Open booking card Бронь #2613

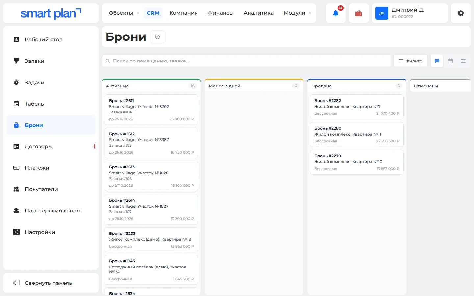151,176
